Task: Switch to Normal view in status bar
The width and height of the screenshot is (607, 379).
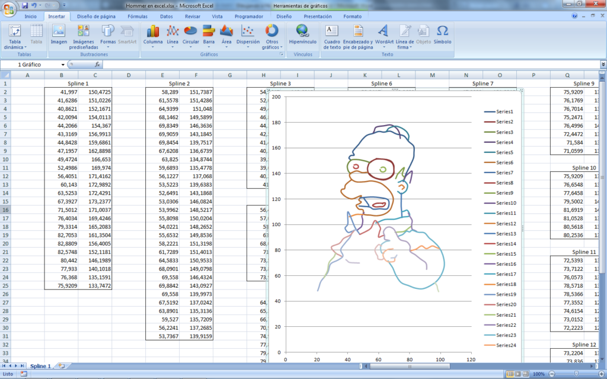Action: point(510,374)
